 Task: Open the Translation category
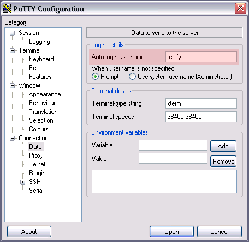[43, 112]
